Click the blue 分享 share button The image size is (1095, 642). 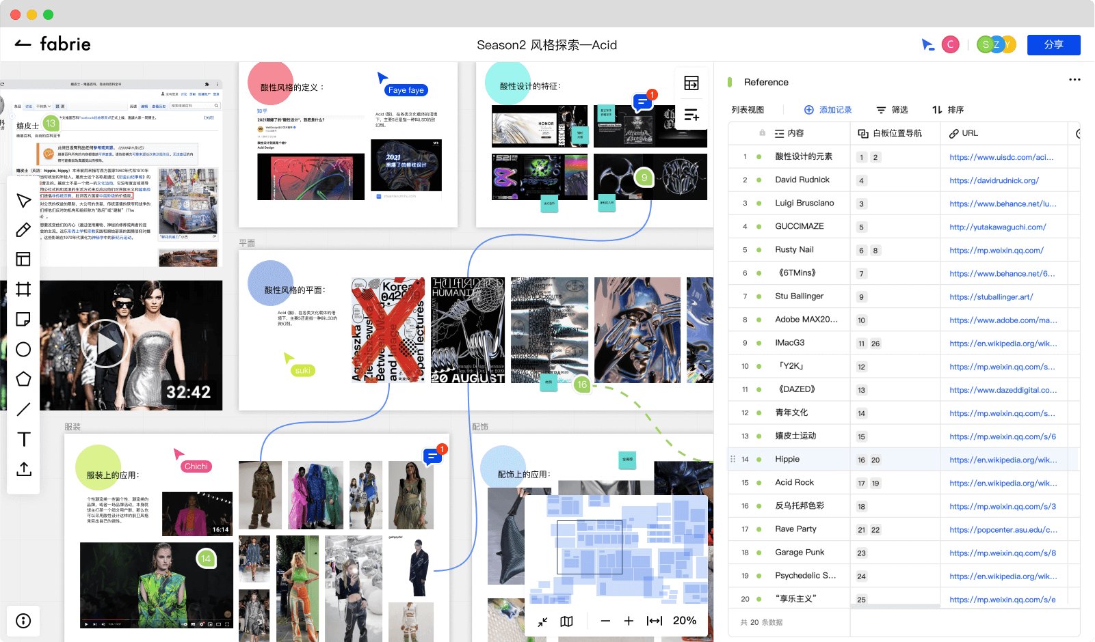(1053, 45)
